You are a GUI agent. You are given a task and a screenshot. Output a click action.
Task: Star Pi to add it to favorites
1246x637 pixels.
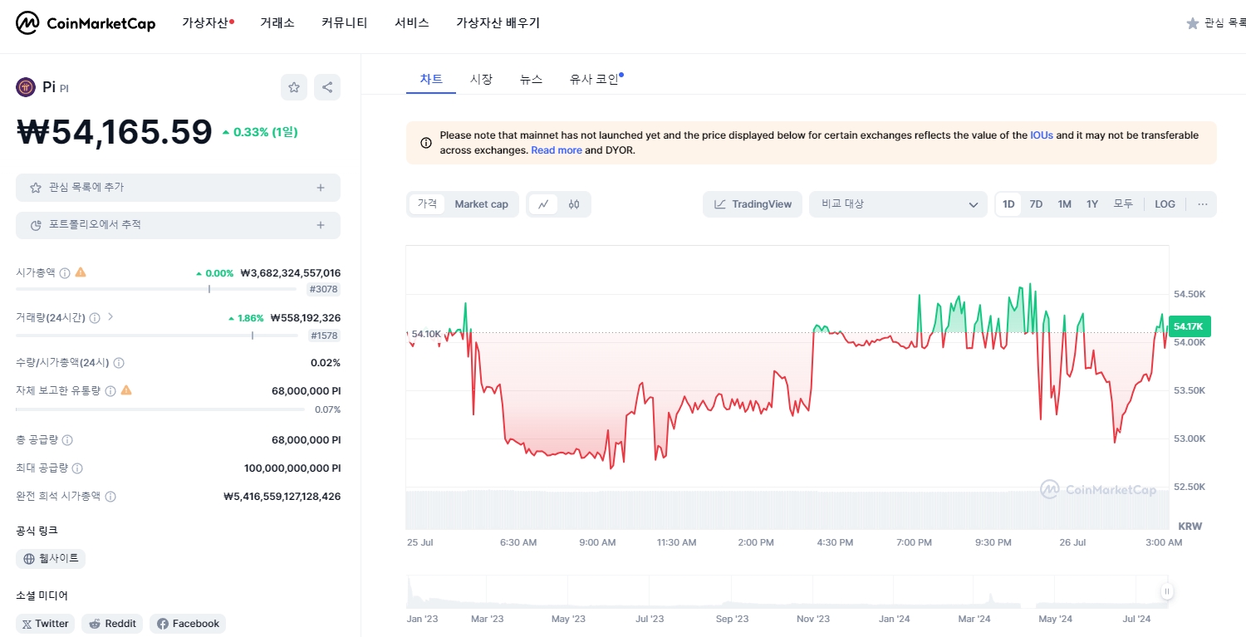pyautogui.click(x=293, y=86)
